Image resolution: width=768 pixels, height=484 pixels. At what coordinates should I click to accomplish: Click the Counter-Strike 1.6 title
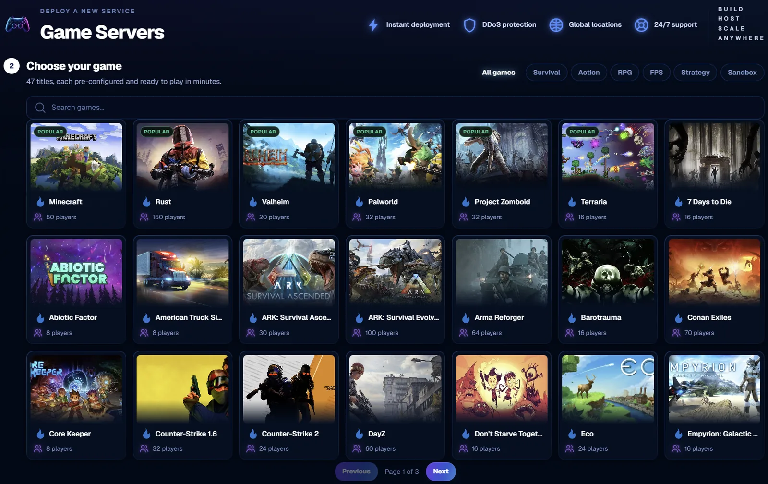(x=186, y=434)
